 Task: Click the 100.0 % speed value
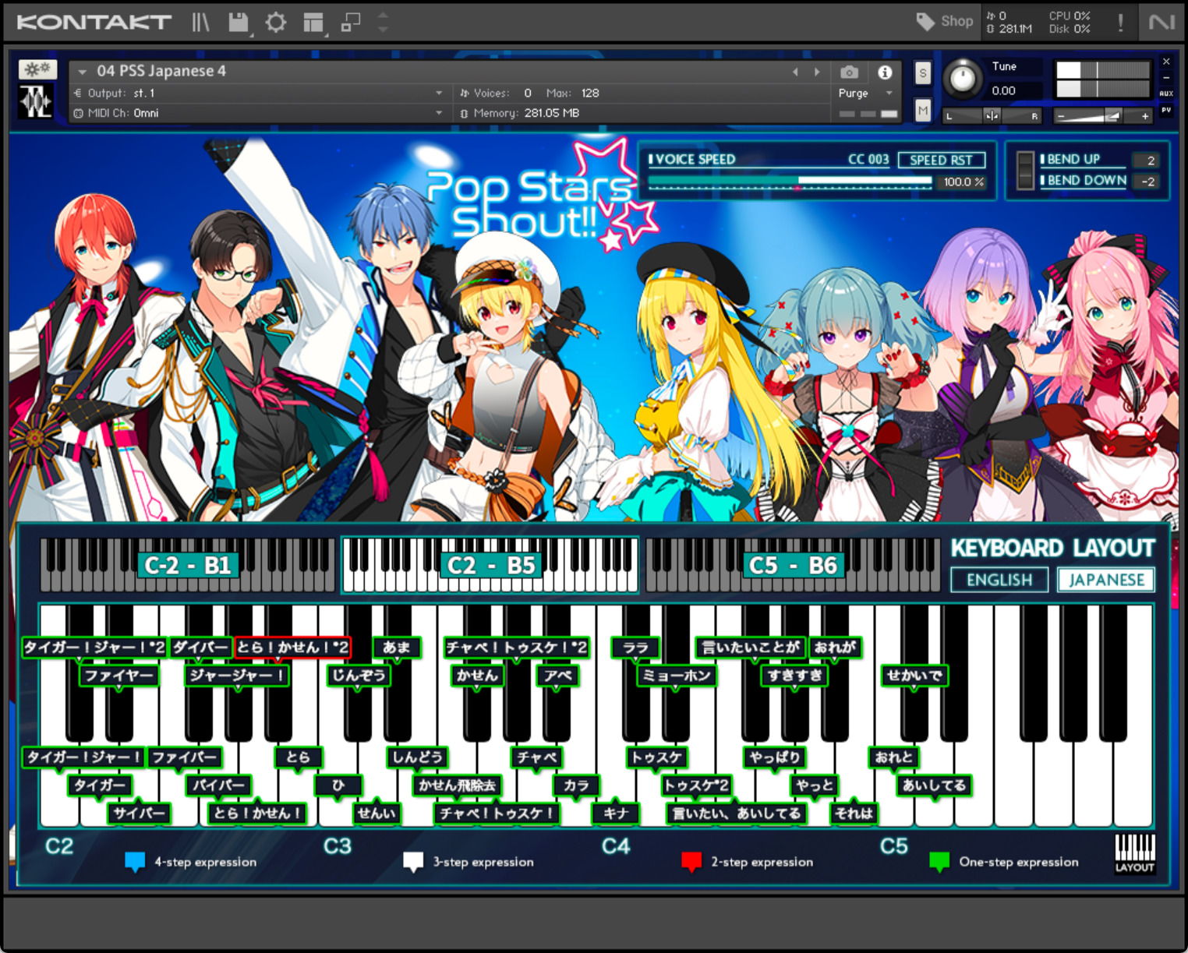click(x=964, y=182)
